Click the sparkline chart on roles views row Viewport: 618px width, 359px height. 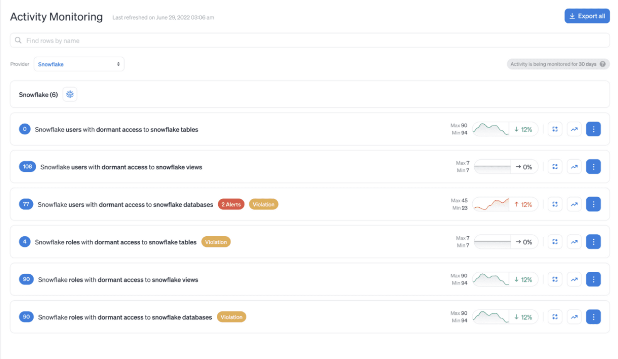(491, 279)
